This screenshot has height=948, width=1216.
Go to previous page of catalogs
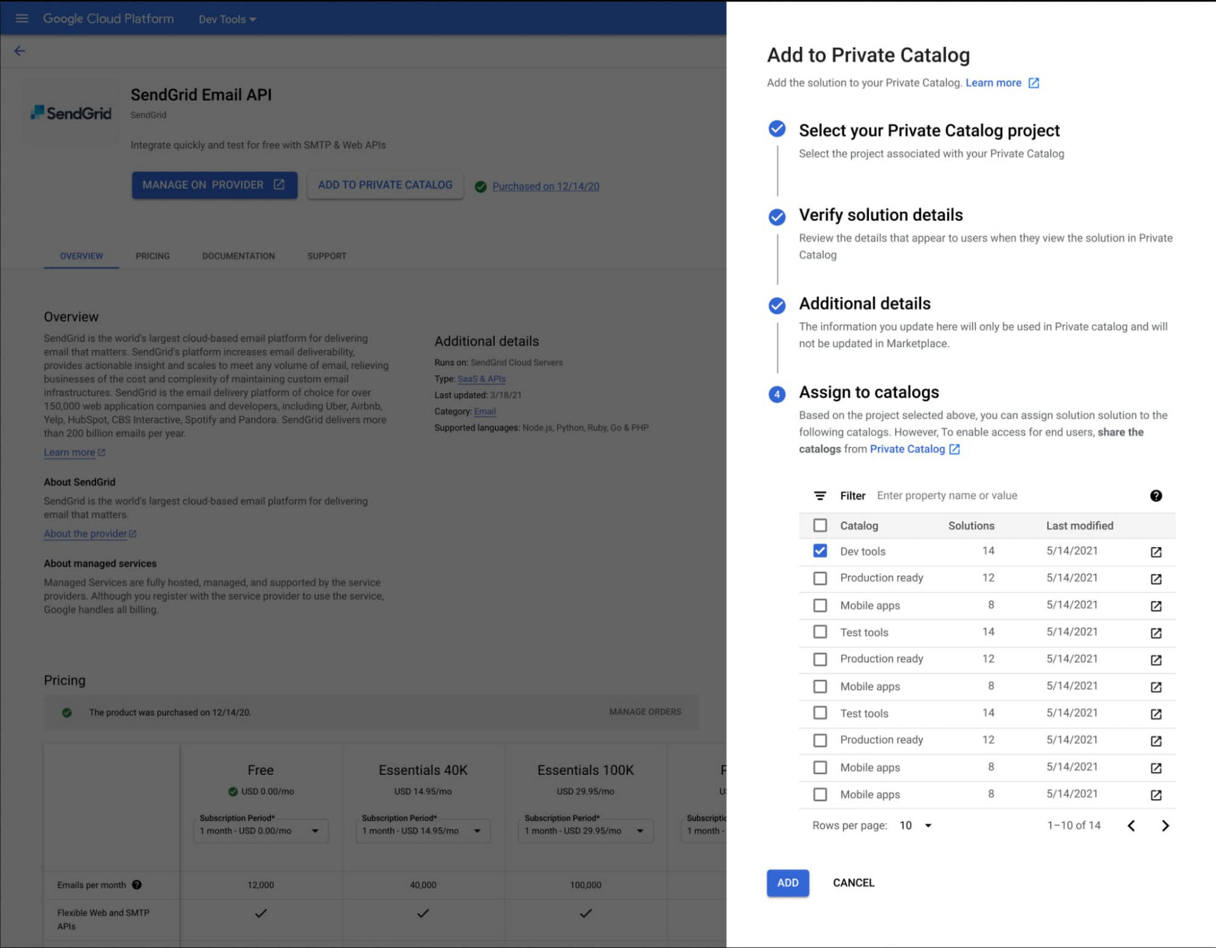point(1131,826)
